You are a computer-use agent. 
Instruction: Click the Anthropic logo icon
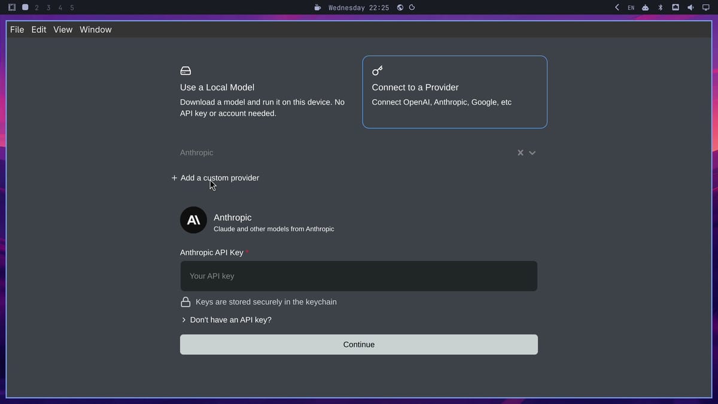pos(193,220)
